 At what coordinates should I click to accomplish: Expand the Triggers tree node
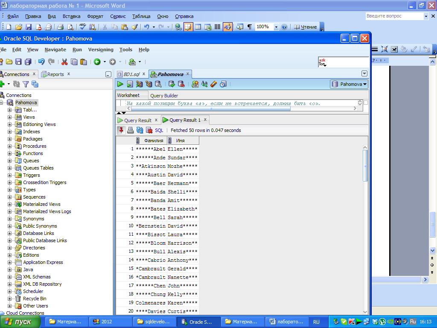click(x=10, y=175)
